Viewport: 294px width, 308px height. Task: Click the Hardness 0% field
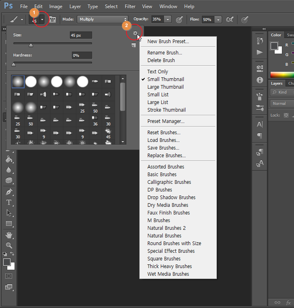point(82,55)
